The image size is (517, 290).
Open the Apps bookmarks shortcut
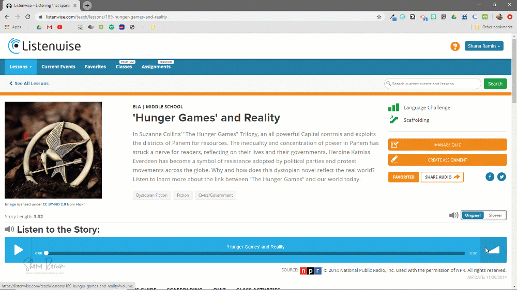[x=13, y=27]
